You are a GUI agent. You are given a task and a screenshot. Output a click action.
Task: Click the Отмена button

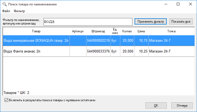click(182, 106)
